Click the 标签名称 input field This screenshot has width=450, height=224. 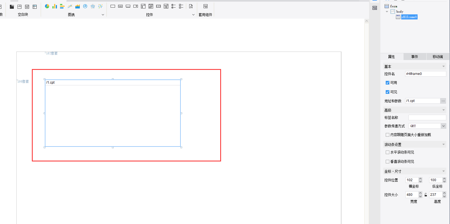427,117
